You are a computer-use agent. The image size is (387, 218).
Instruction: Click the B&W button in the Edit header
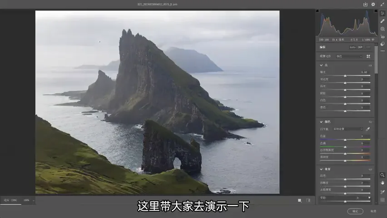tap(360, 47)
